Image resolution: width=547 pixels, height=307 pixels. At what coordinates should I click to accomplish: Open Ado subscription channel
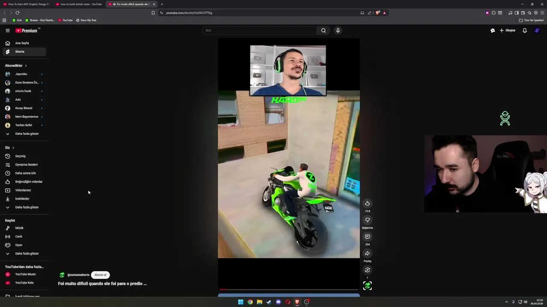coord(24,99)
